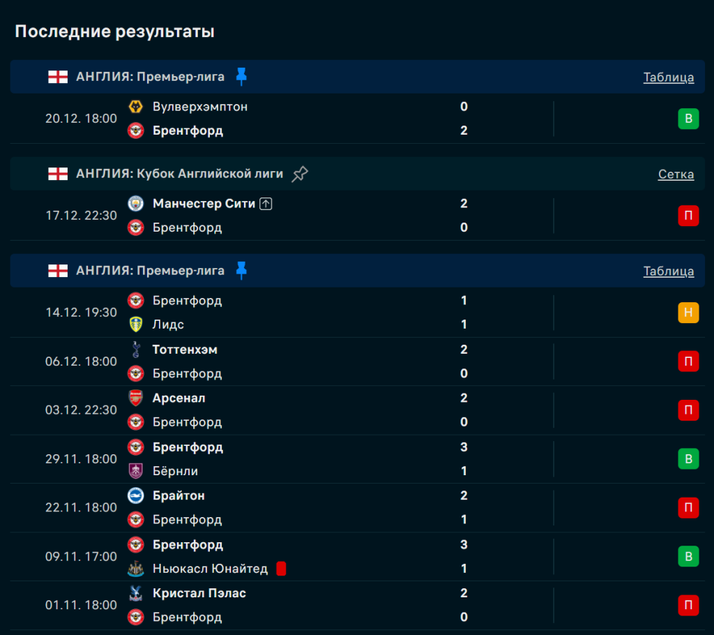The image size is (714, 635).
Task: Click the Брайтон club crest
Action: pyautogui.click(x=136, y=495)
